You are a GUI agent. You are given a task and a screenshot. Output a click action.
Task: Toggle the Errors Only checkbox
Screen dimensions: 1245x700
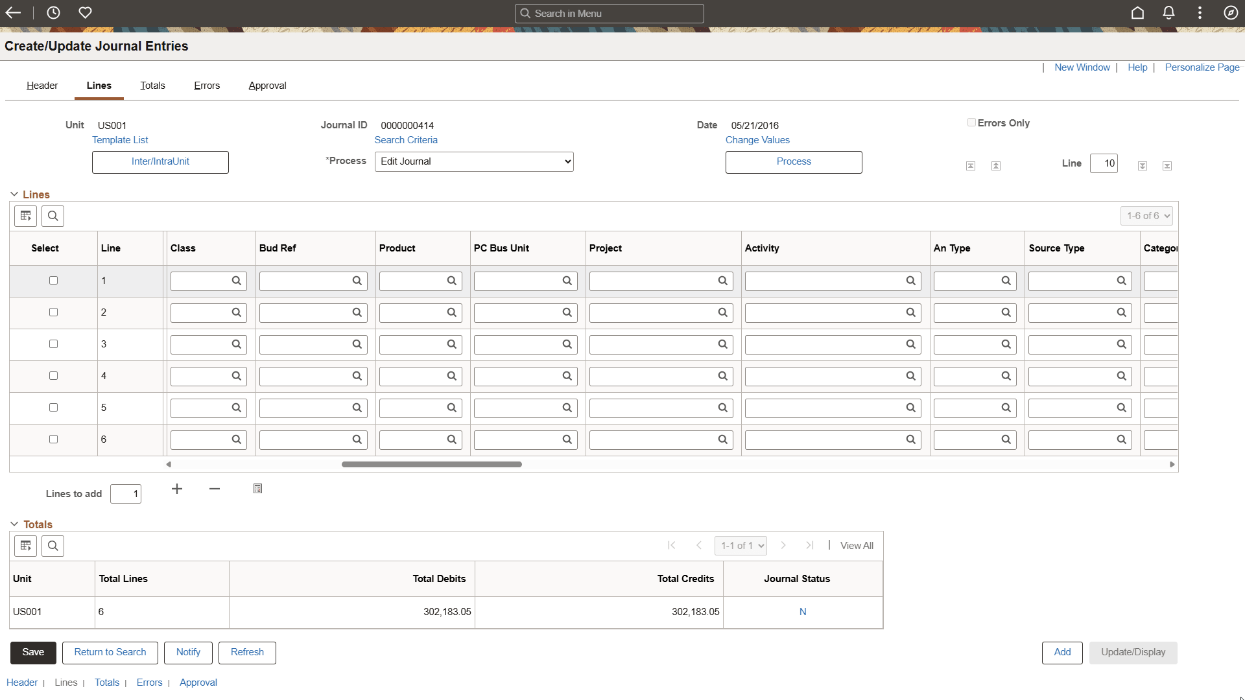click(x=971, y=122)
